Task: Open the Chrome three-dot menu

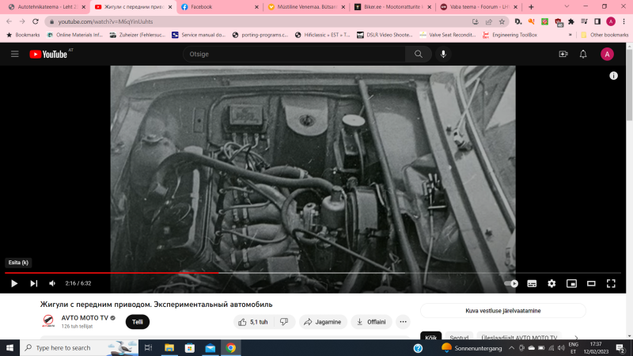Action: pos(624,22)
